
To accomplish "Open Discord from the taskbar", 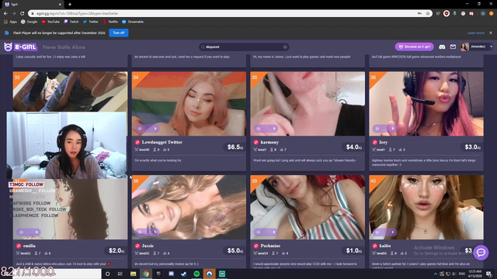I will coord(171,274).
